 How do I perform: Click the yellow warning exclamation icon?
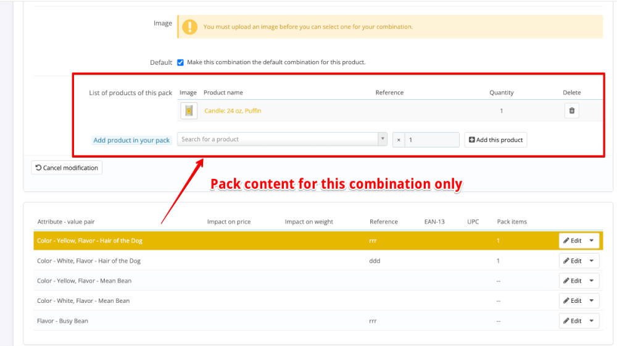click(x=189, y=27)
